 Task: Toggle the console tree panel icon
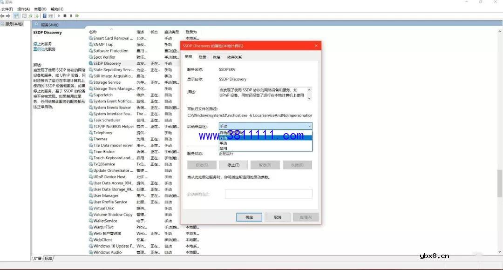click(x=17, y=15)
